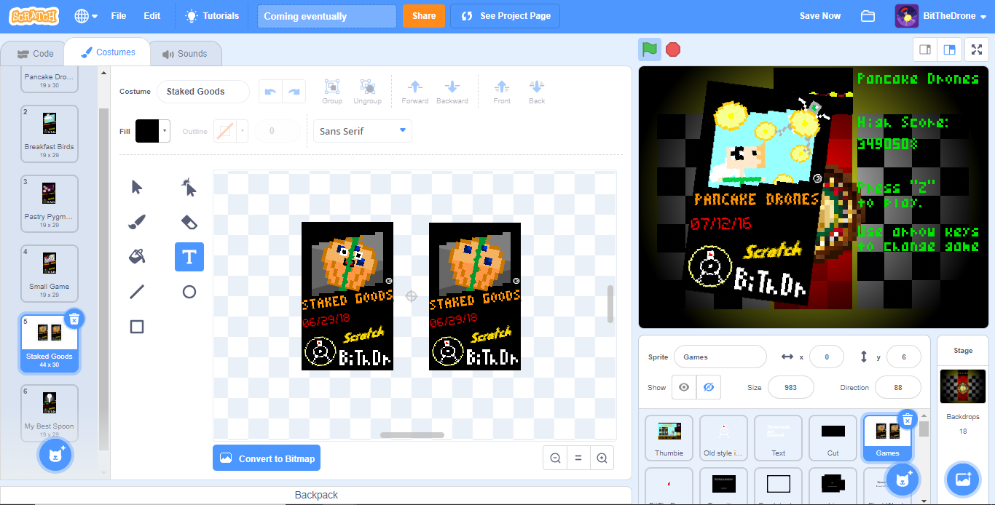This screenshot has height=505, width=995.
Task: Click the green flag to run
Action: (x=649, y=49)
